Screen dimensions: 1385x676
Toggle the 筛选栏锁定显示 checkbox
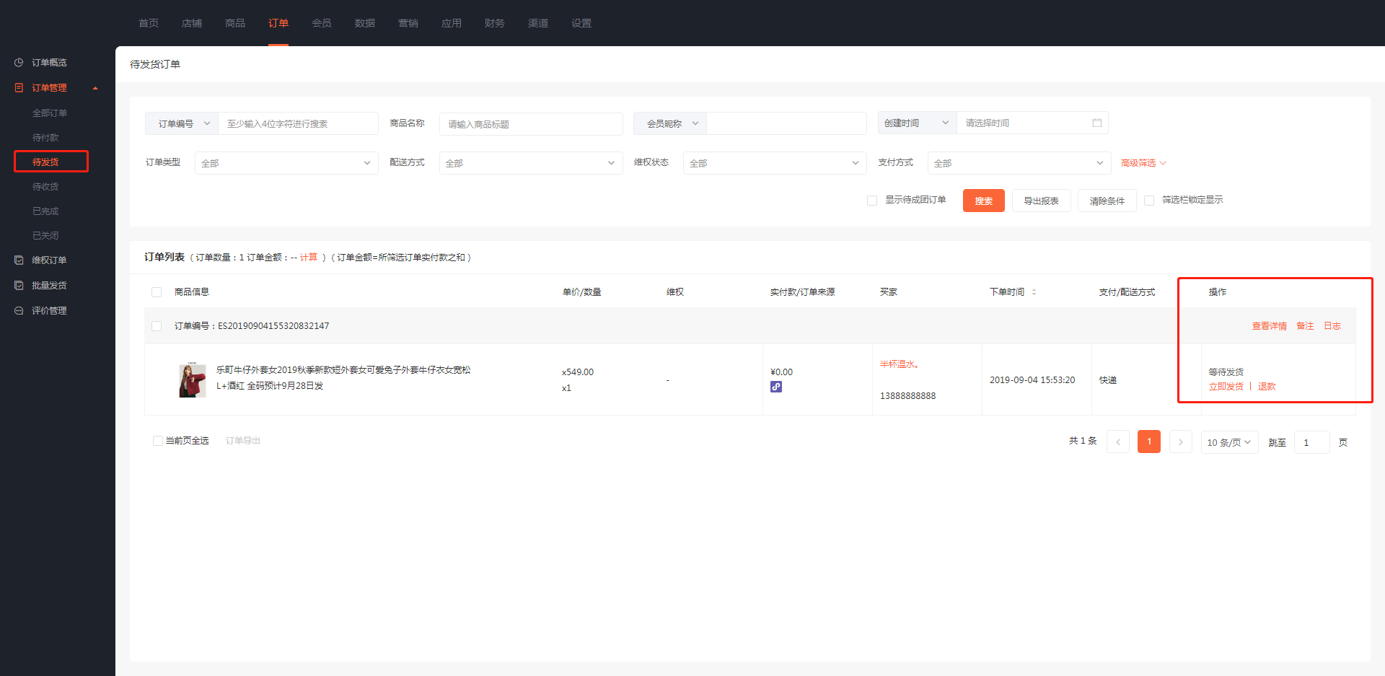pos(1149,201)
